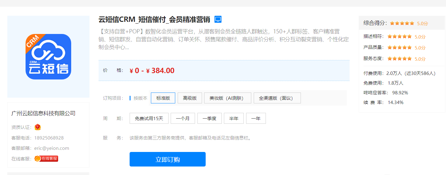Image resolution: width=446 pixels, height=175 pixels.
Task: Click the 云短信 CRM product logo
Action: click(48, 57)
